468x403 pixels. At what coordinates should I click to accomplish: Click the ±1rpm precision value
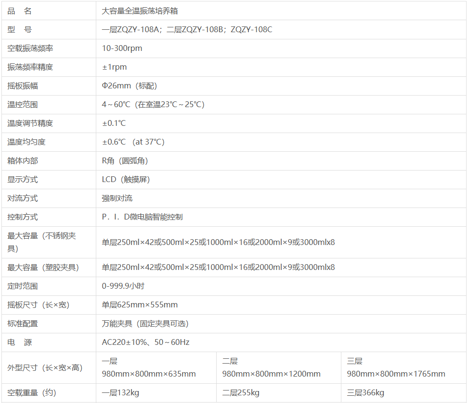114,67
